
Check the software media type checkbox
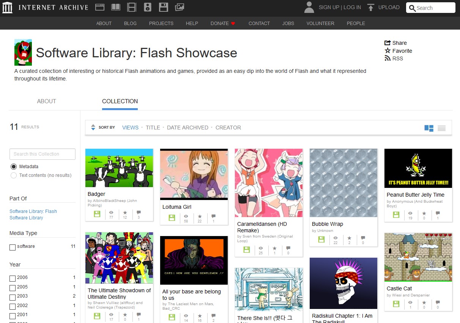(x=13, y=247)
